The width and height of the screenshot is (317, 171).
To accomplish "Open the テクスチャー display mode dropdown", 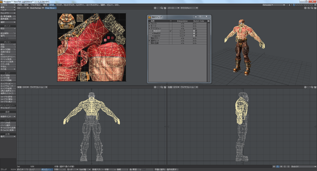I will tap(189, 8).
